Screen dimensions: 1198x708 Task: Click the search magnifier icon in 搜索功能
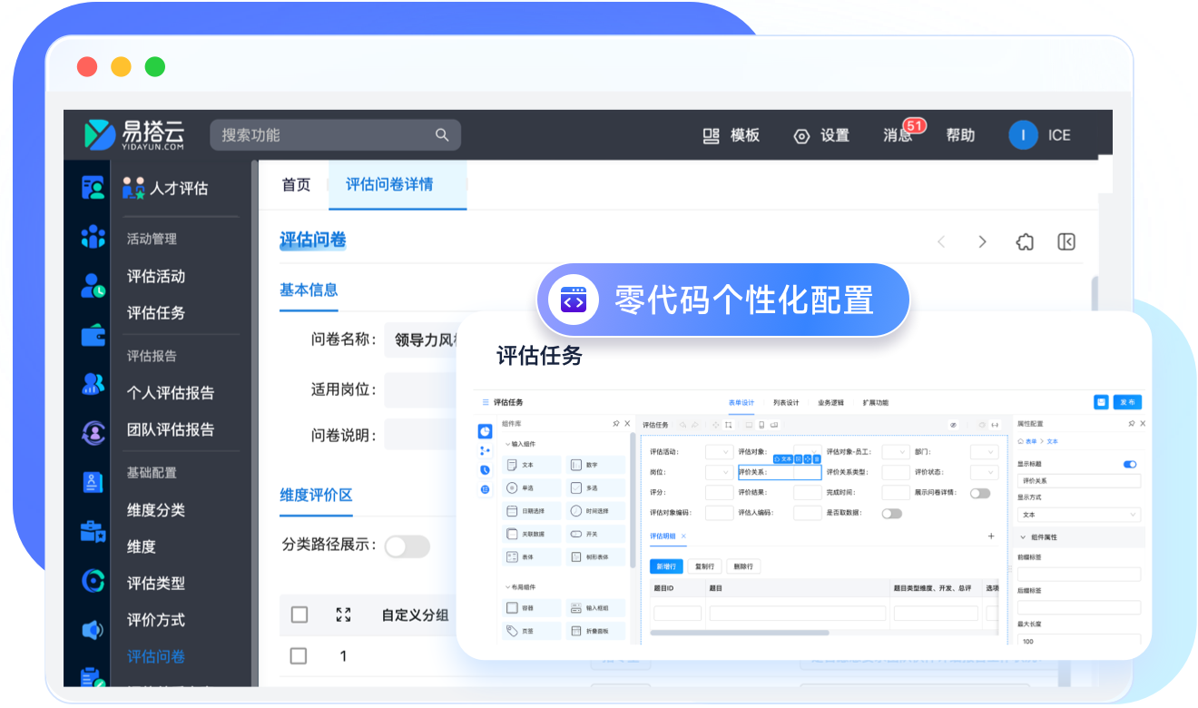(x=442, y=135)
